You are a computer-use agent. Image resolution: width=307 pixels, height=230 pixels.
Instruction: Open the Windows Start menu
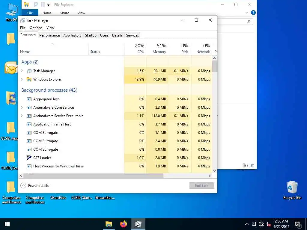click(x=7, y=224)
